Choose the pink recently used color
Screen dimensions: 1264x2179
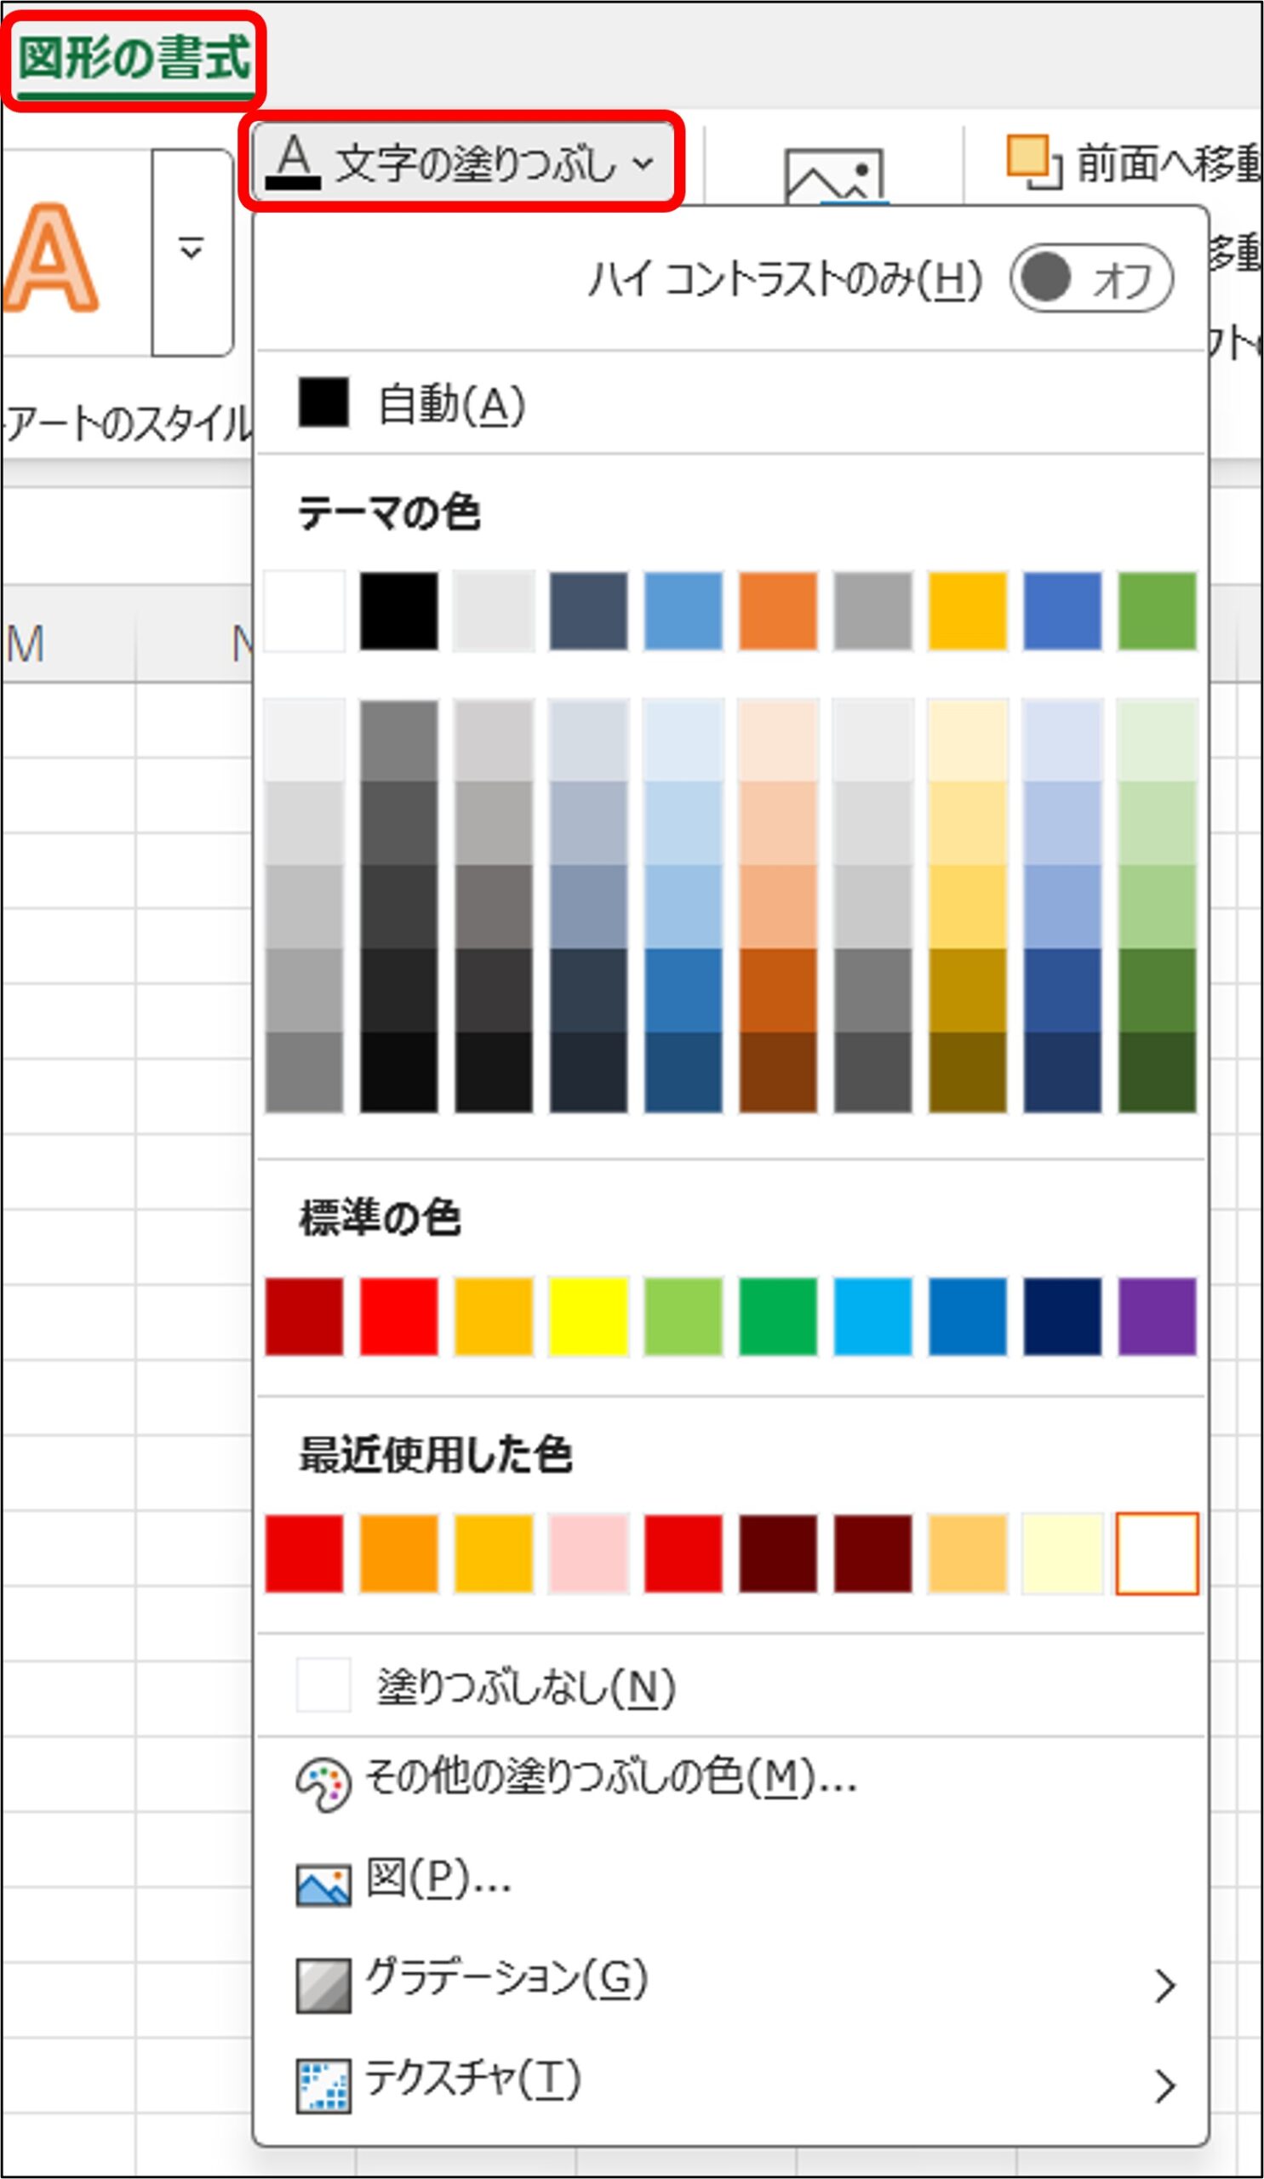588,1553
